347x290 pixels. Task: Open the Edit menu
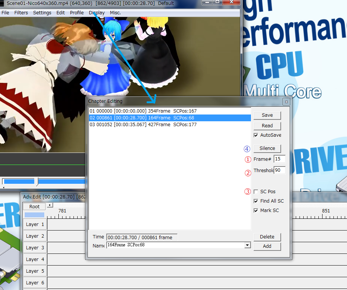[x=60, y=12]
